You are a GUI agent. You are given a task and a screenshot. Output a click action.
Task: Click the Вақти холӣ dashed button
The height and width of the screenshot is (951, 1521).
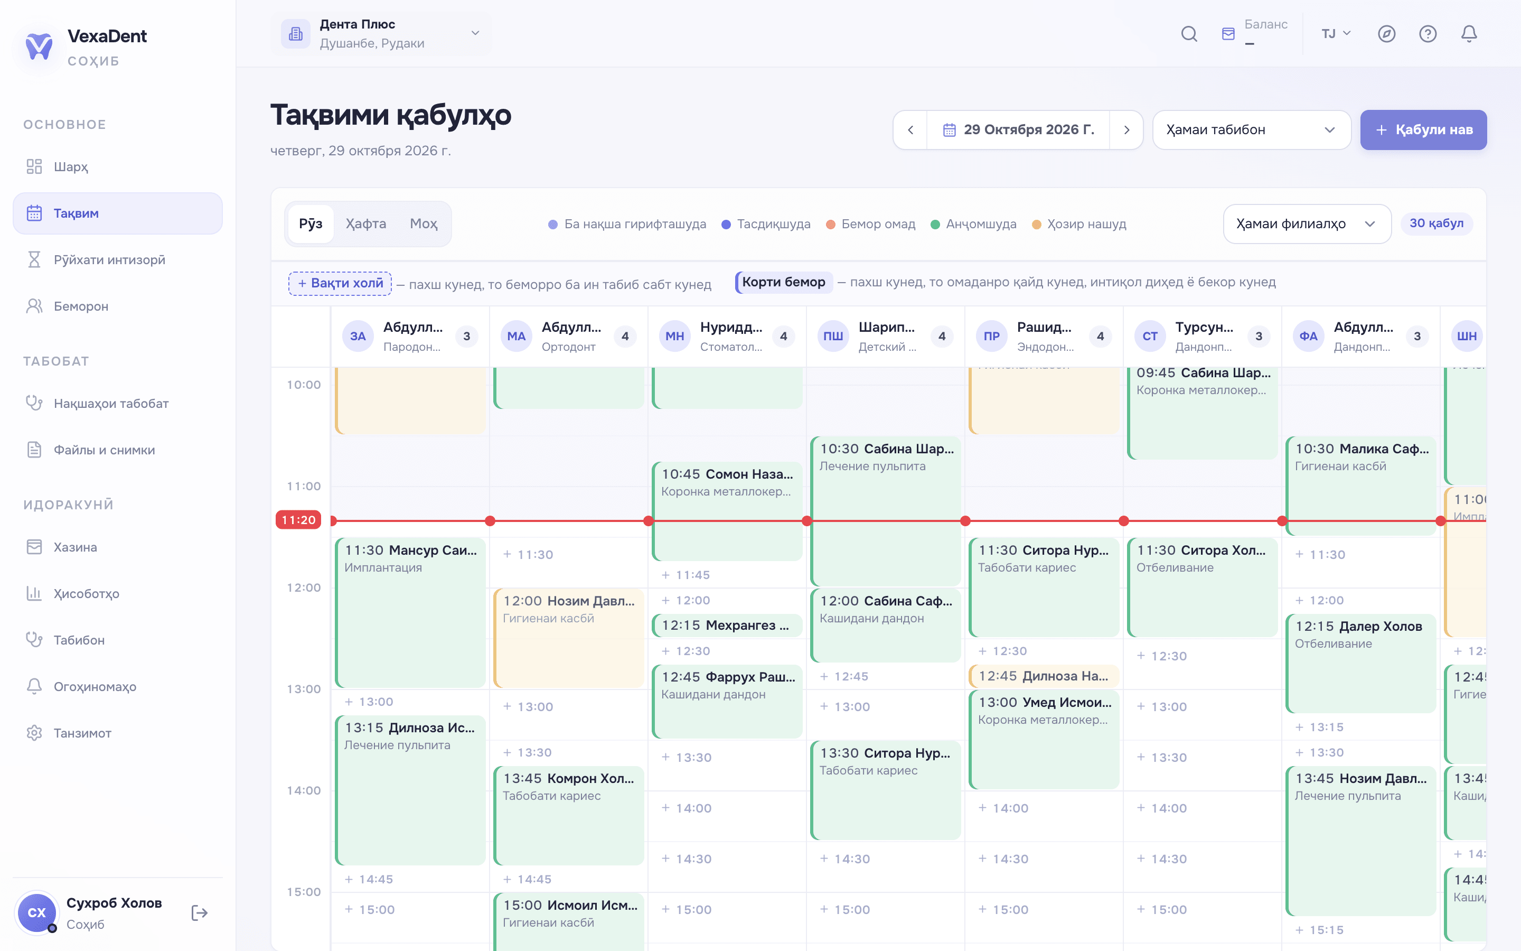[x=340, y=284]
